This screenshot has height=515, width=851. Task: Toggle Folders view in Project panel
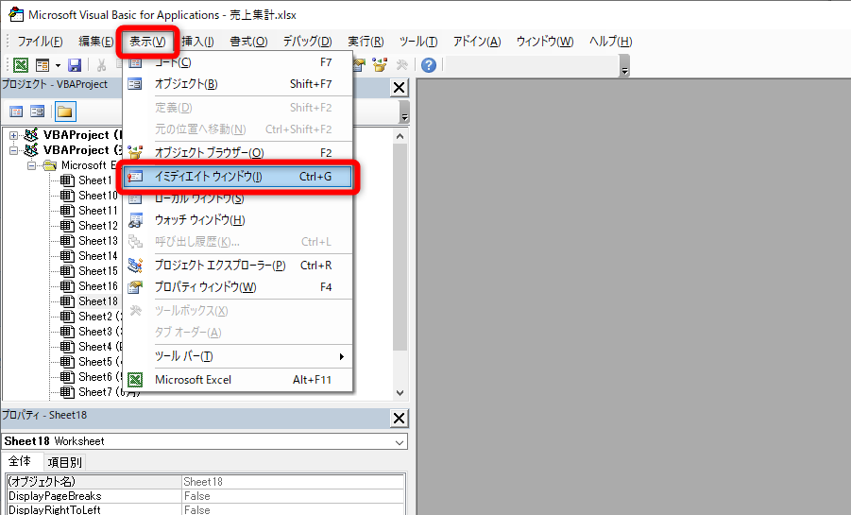[x=64, y=112]
